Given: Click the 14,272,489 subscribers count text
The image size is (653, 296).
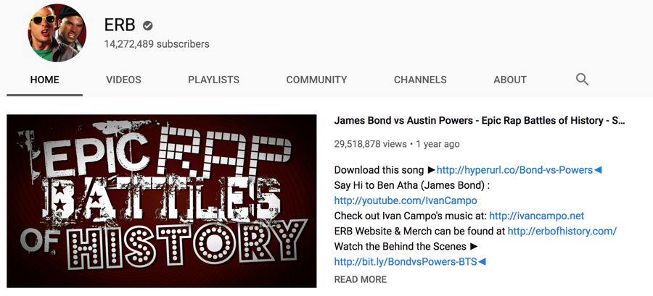Looking at the screenshot, I should (x=157, y=44).
